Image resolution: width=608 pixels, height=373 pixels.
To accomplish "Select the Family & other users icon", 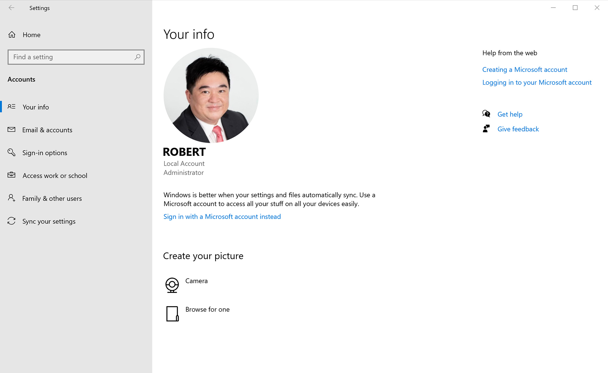I will pyautogui.click(x=12, y=198).
